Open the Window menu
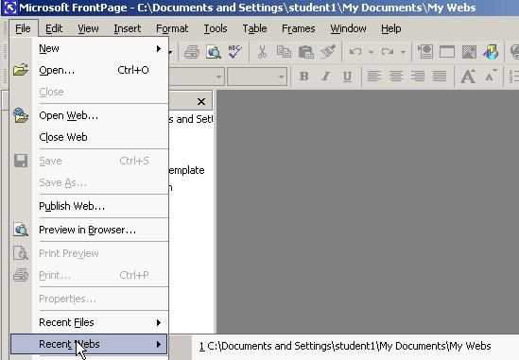Viewport: 519px width, 360px height. [x=348, y=28]
